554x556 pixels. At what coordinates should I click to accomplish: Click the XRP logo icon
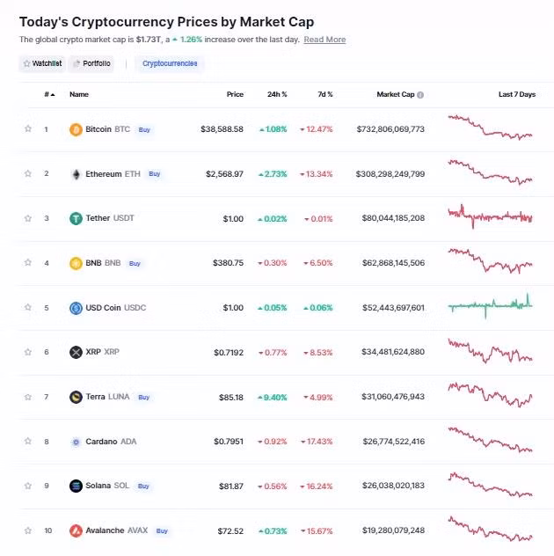coord(76,352)
